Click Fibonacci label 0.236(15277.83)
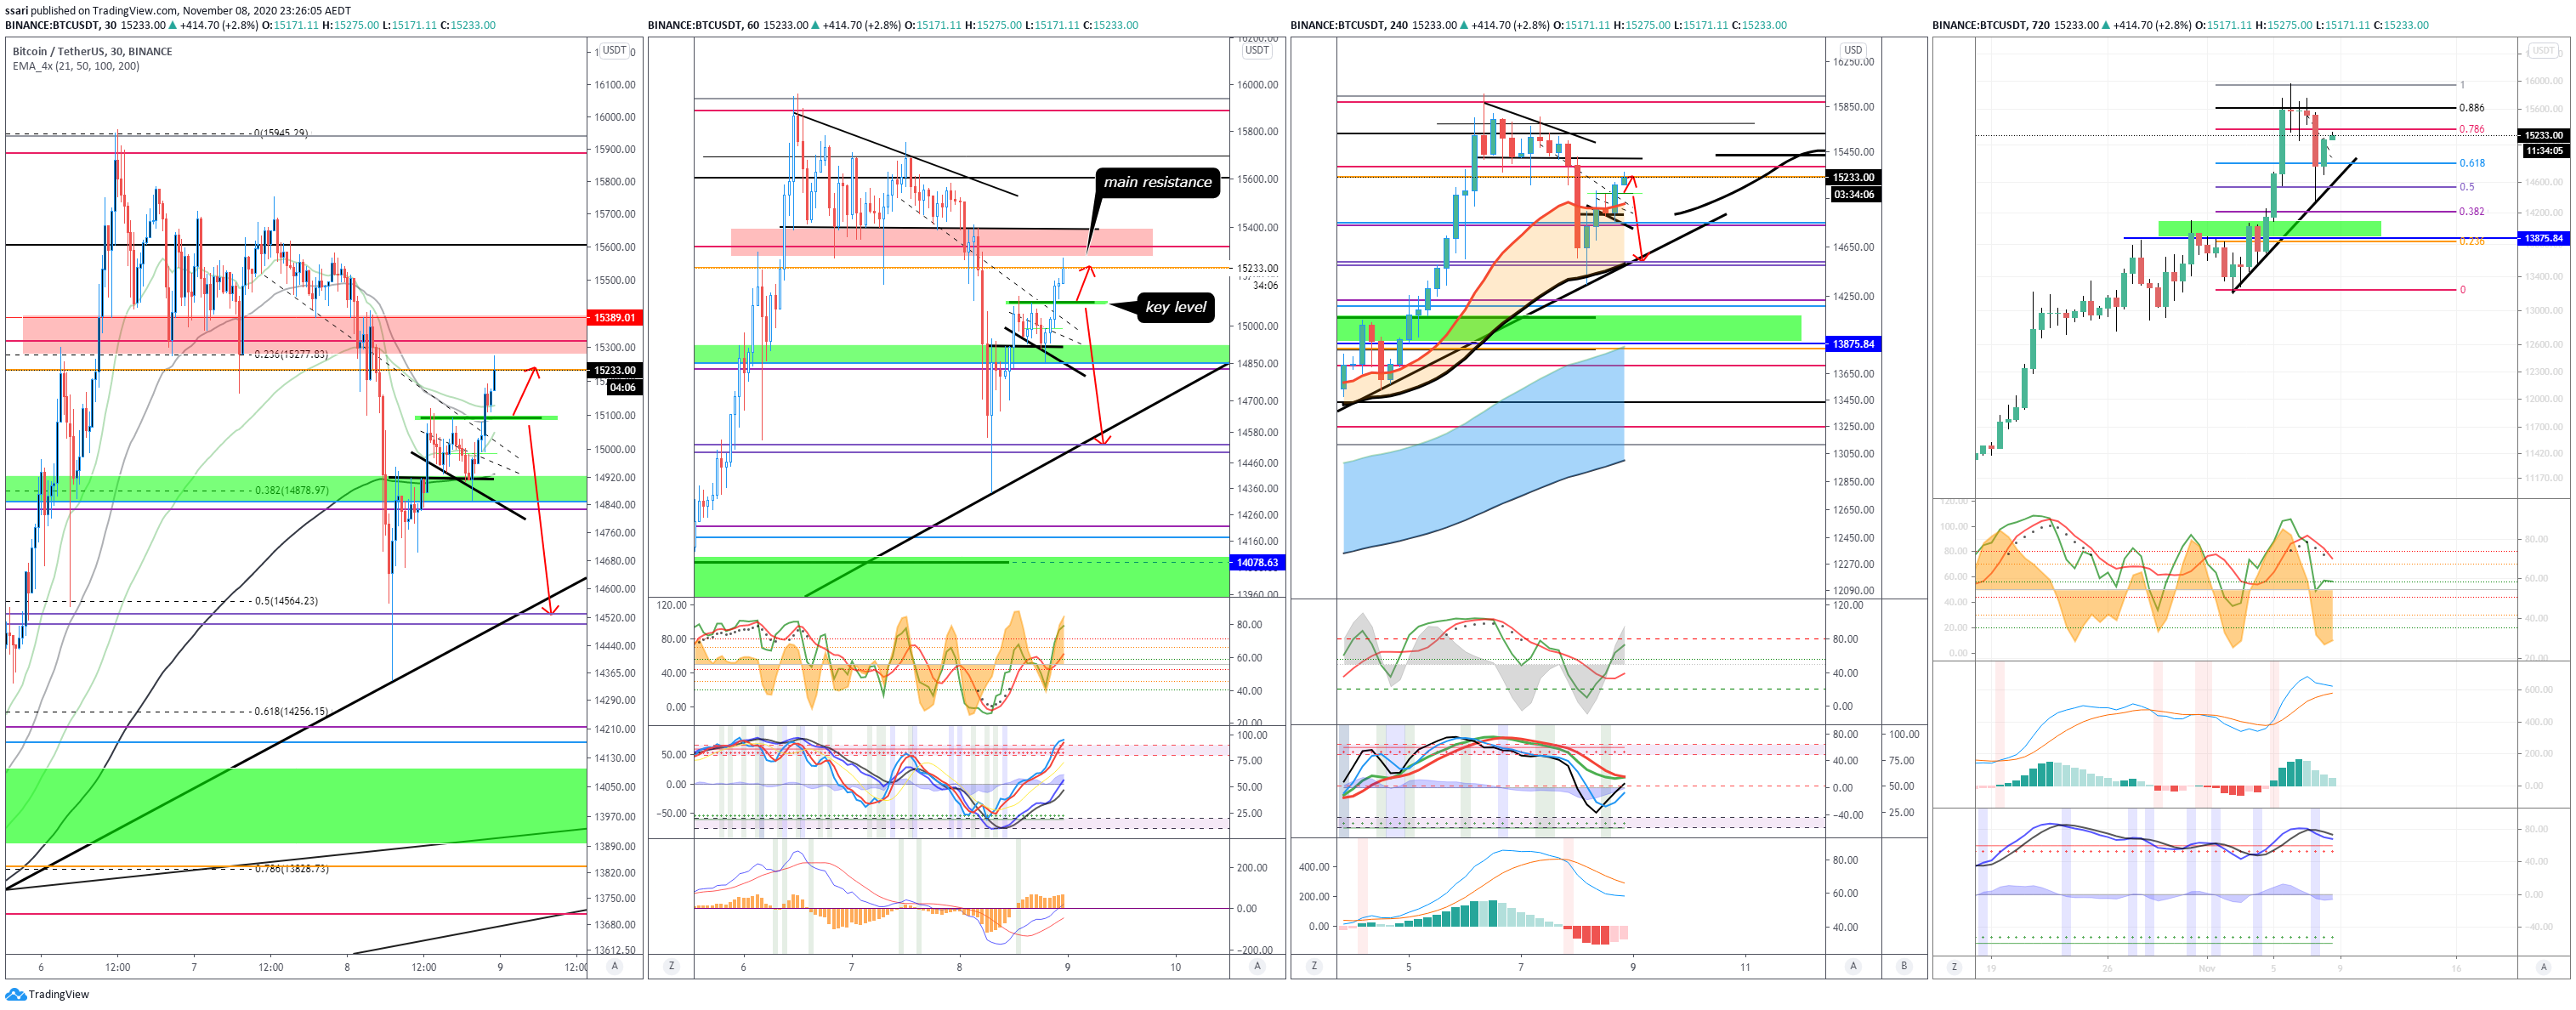 pos(291,355)
